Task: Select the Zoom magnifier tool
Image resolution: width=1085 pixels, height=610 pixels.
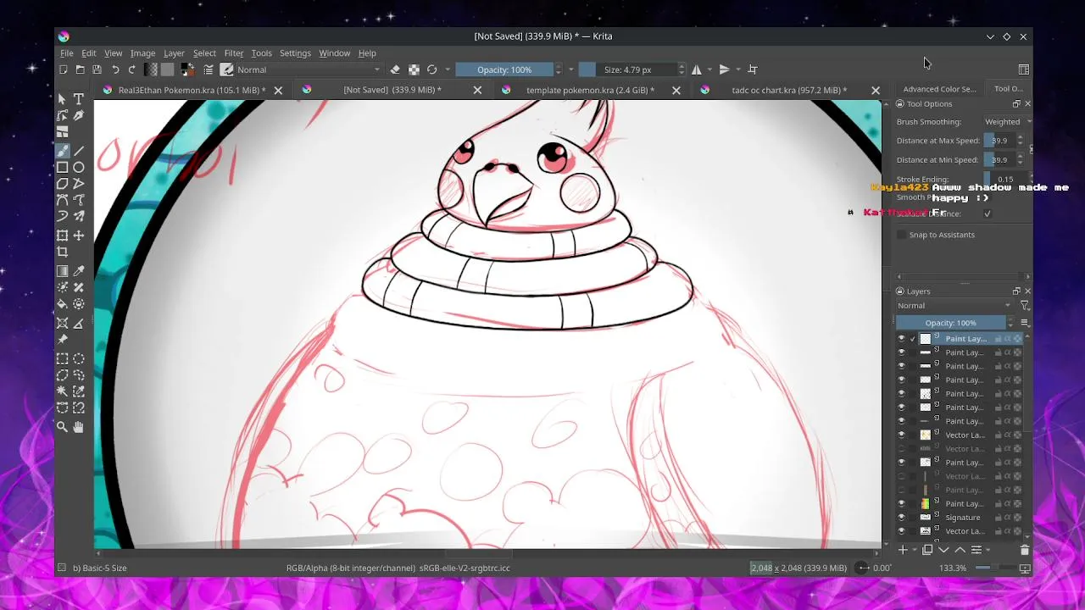Action: tap(63, 428)
